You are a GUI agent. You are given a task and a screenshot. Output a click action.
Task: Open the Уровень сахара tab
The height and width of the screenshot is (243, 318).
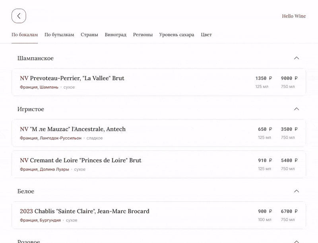click(x=176, y=35)
